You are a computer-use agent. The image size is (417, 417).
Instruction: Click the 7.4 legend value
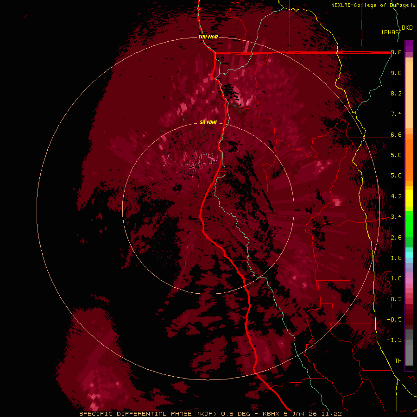point(396,114)
